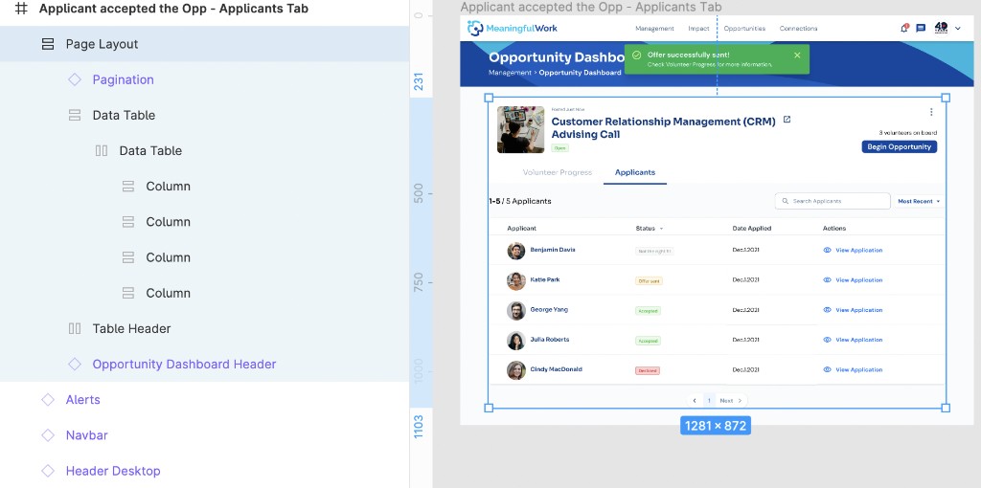Screen dimensions: 981x488
Task: Click the opportunity thumbnail image
Action: coord(520,129)
